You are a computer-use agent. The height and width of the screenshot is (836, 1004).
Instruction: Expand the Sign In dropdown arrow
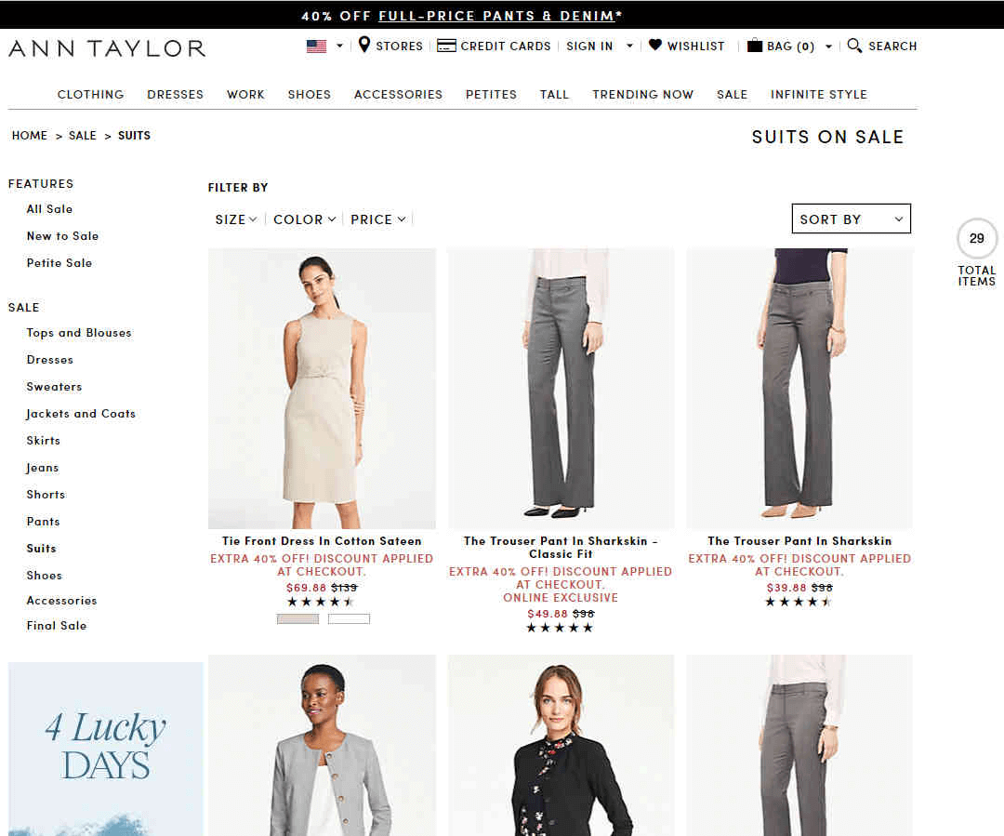(x=630, y=46)
